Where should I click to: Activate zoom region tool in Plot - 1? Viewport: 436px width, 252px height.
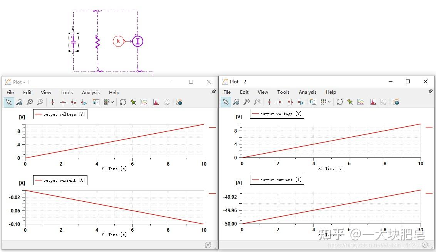pos(20,102)
